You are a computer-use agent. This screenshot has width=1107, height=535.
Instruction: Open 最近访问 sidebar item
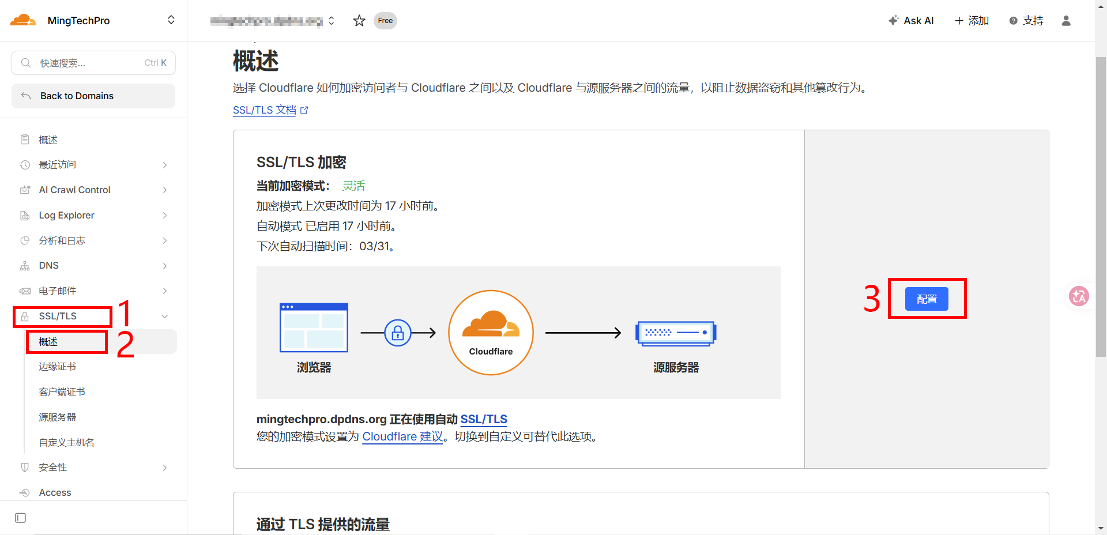point(58,165)
